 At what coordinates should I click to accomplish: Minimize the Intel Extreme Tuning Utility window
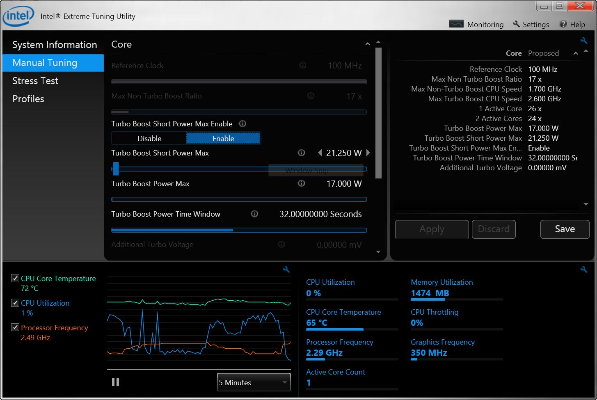[544, 6]
